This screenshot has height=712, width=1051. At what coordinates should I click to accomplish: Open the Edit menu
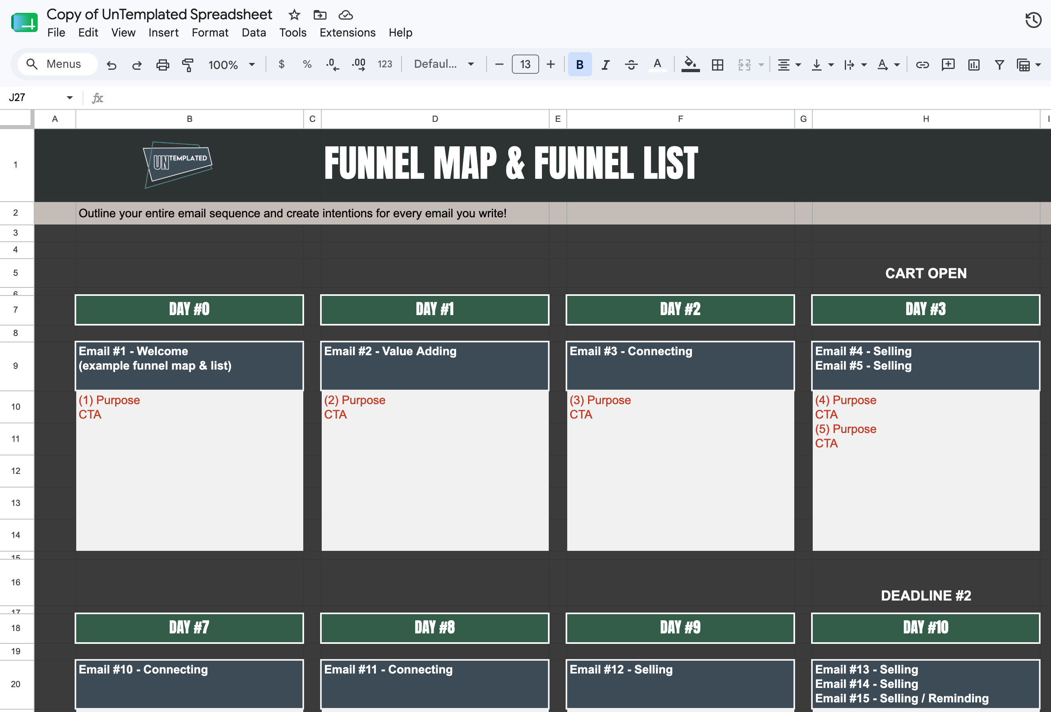coord(88,32)
